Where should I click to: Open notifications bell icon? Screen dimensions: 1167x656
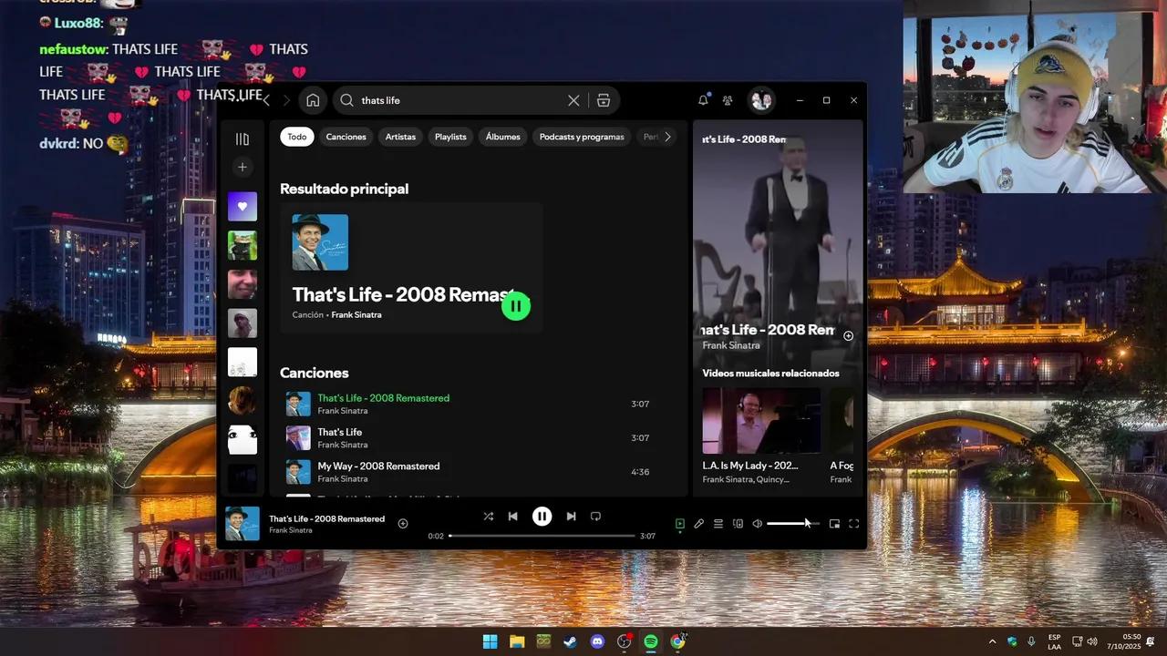pyautogui.click(x=703, y=100)
